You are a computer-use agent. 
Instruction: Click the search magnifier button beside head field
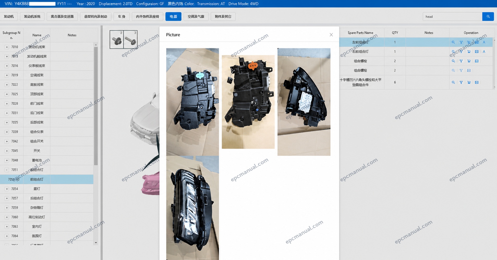pyautogui.click(x=488, y=16)
